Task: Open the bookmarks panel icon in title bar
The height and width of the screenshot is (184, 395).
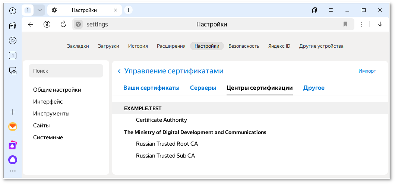Action: point(315,10)
